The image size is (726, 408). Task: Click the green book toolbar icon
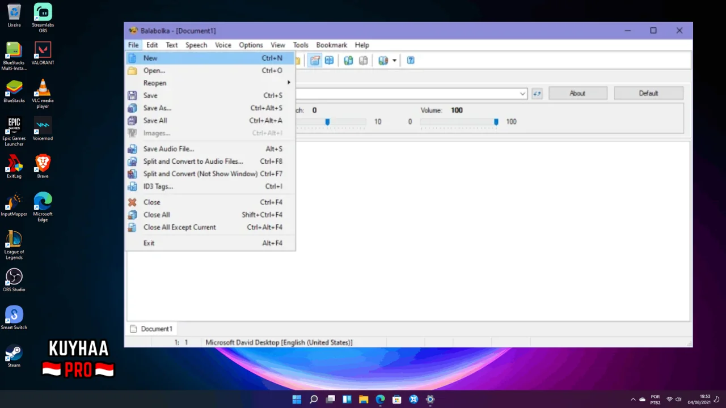(349, 60)
